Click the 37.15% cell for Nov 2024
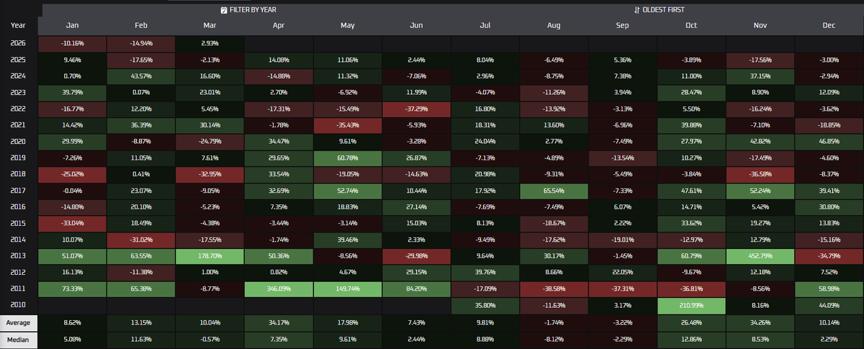Screen dimensions: 864x349 click(761, 76)
